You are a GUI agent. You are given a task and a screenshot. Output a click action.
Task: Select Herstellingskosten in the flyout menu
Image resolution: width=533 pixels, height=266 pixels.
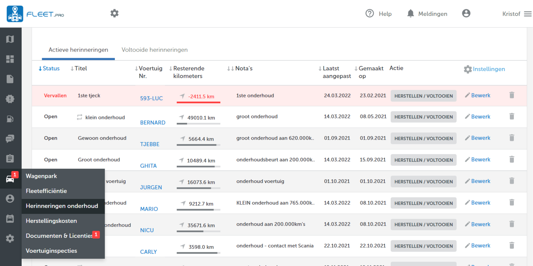(51, 221)
